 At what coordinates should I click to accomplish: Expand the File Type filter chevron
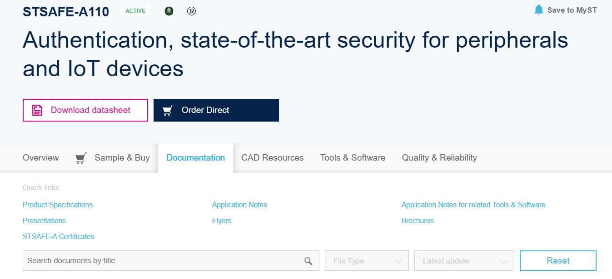[x=399, y=261]
